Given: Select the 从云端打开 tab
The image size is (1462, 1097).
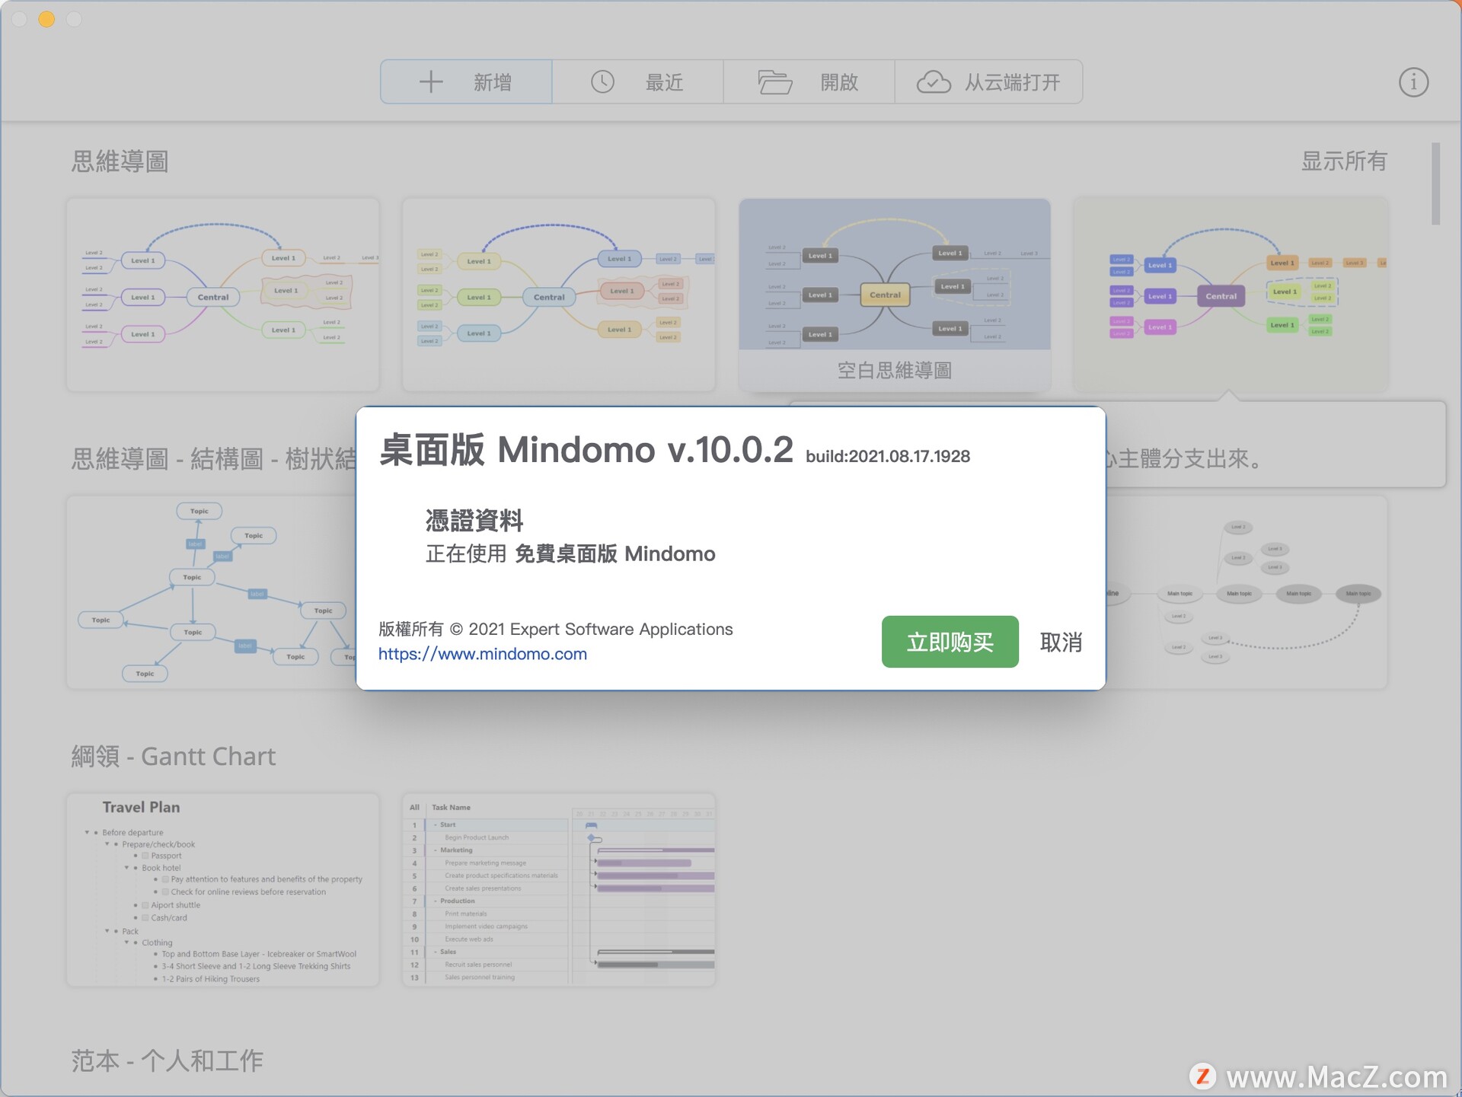Looking at the screenshot, I should [988, 81].
